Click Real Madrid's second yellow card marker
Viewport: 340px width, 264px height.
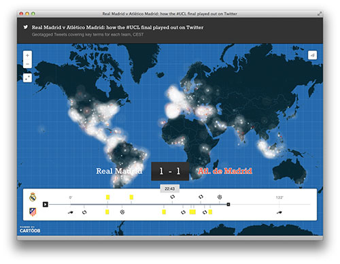(x=131, y=197)
